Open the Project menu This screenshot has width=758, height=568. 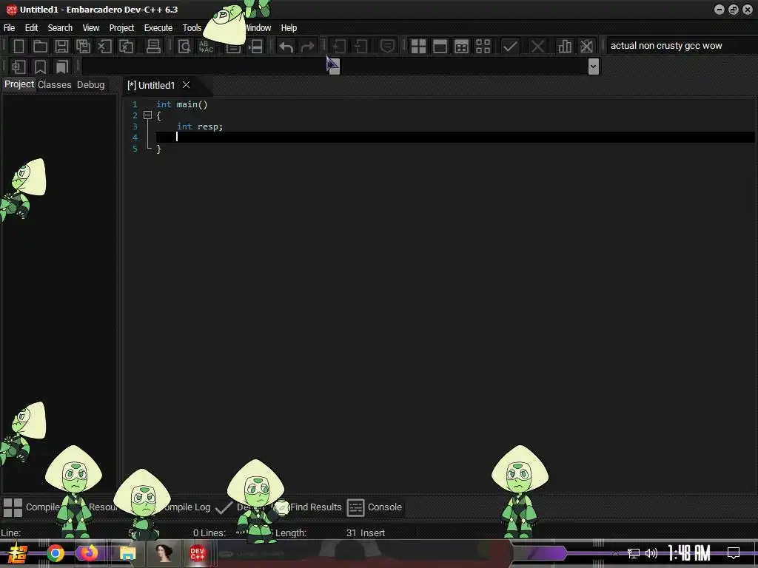click(x=121, y=28)
